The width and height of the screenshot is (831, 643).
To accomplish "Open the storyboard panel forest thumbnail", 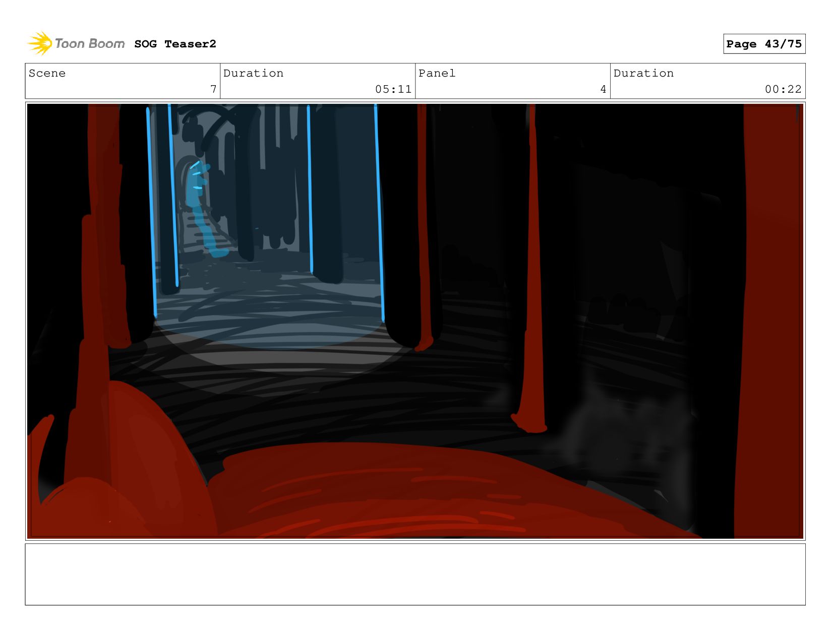I will [x=415, y=321].
